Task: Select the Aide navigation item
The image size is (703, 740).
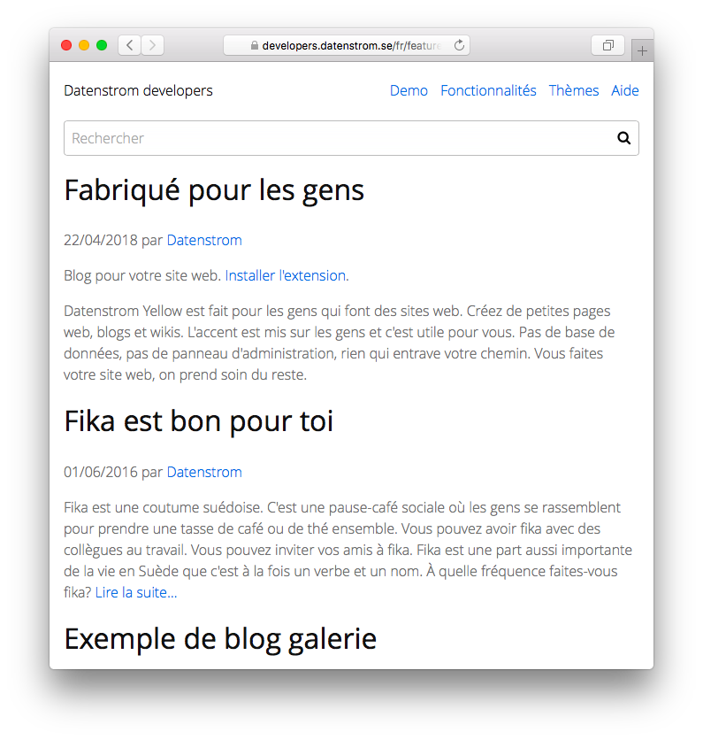Action: (x=624, y=90)
